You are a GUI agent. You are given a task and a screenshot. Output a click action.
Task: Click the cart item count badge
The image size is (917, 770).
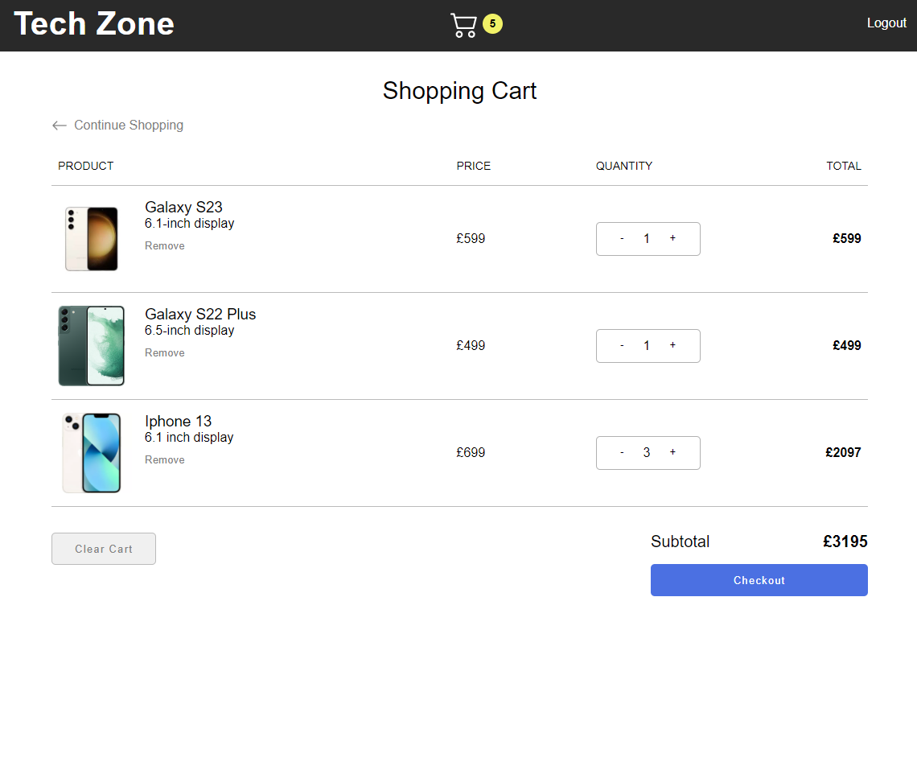click(x=492, y=24)
